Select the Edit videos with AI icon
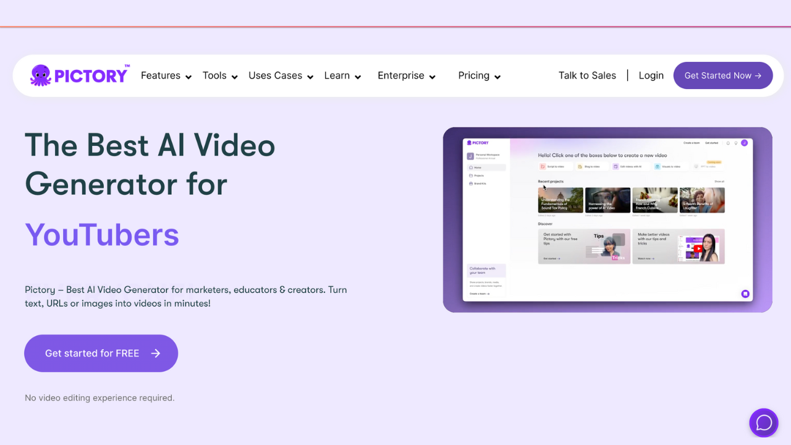The width and height of the screenshot is (791, 445). pos(615,166)
